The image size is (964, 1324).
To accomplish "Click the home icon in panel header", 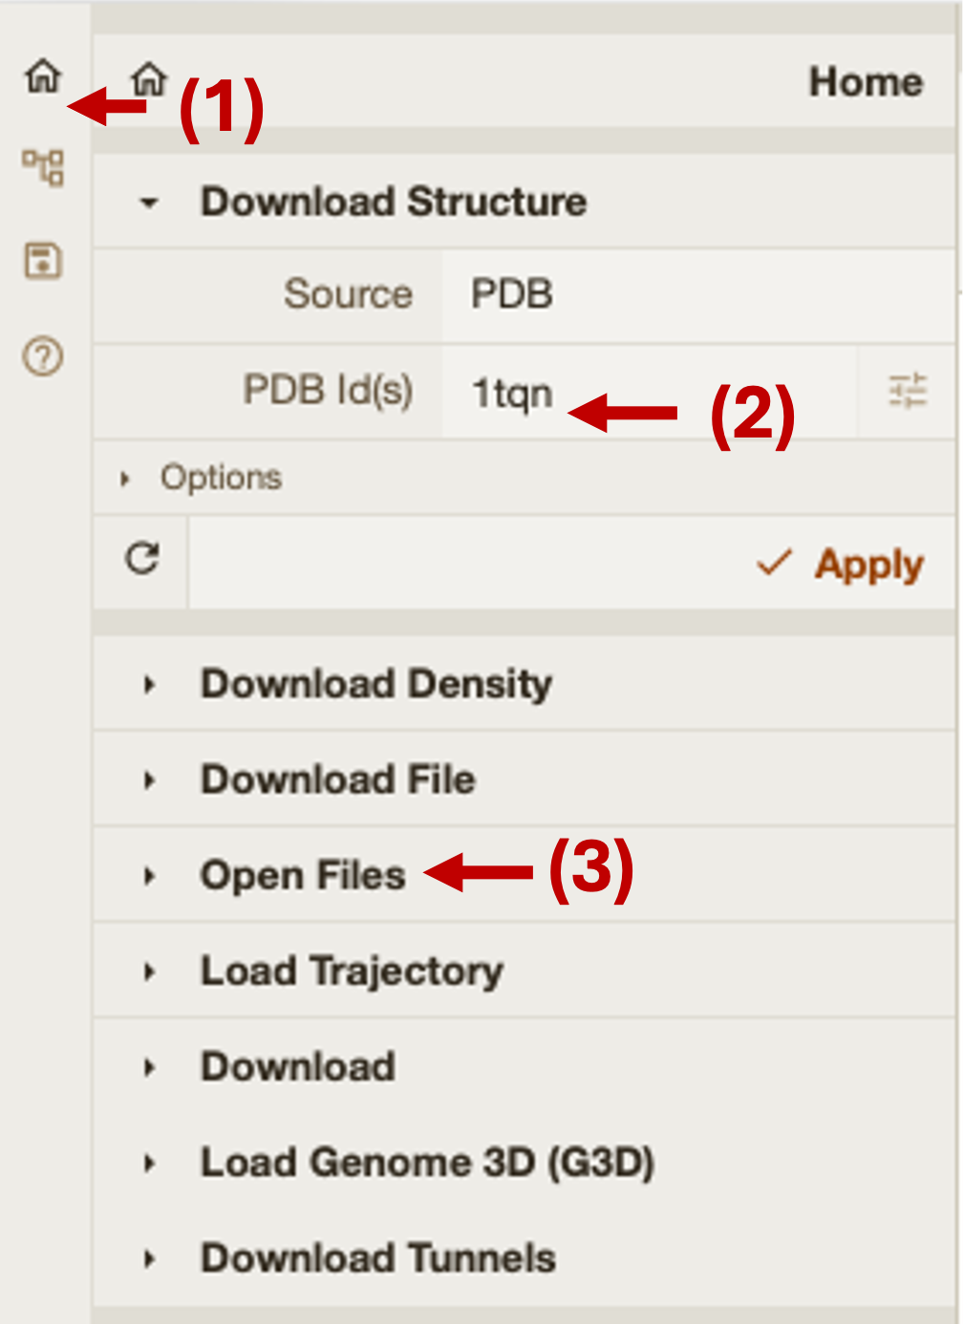I will pyautogui.click(x=149, y=79).
